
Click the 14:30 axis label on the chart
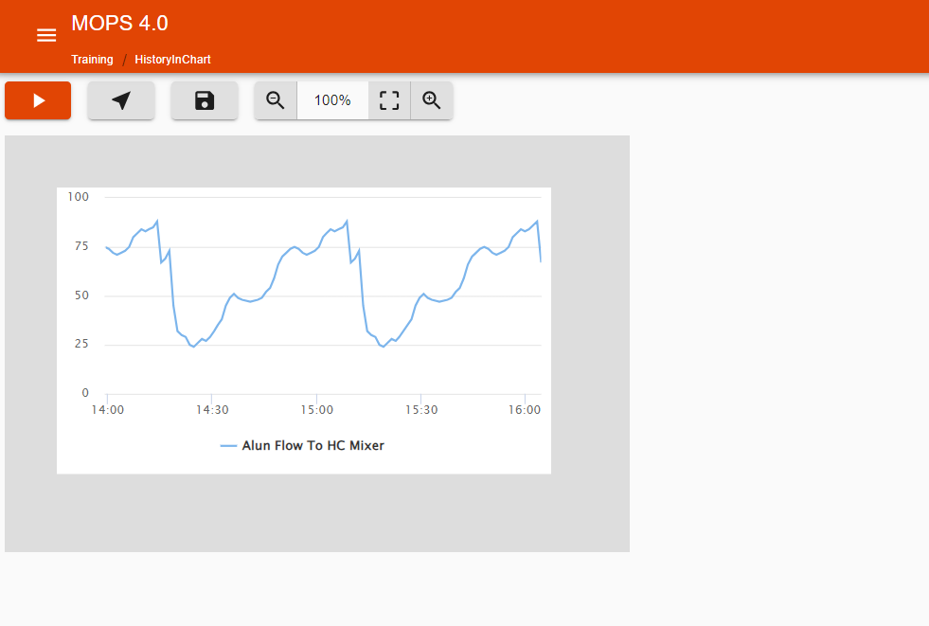[x=212, y=409]
